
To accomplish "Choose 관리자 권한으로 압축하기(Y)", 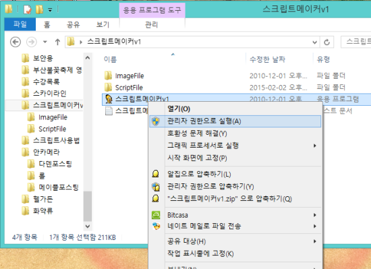I will 235,187.
